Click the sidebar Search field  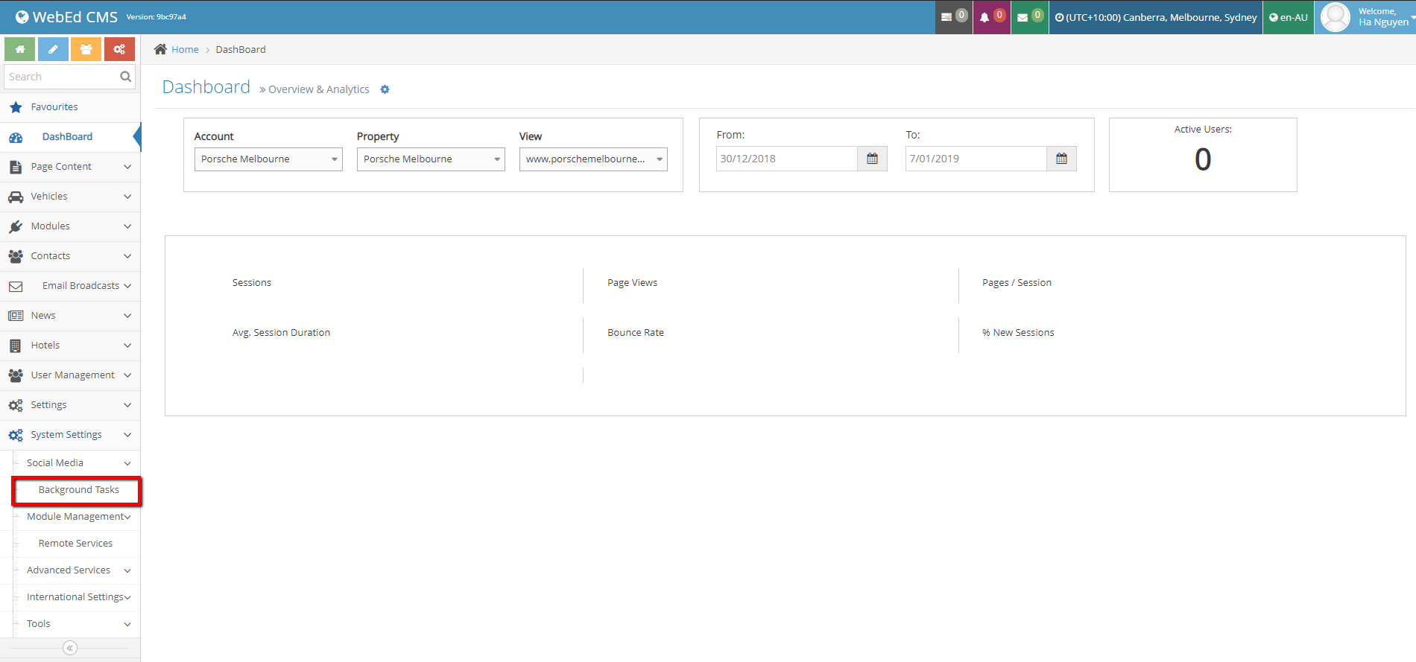click(x=61, y=77)
